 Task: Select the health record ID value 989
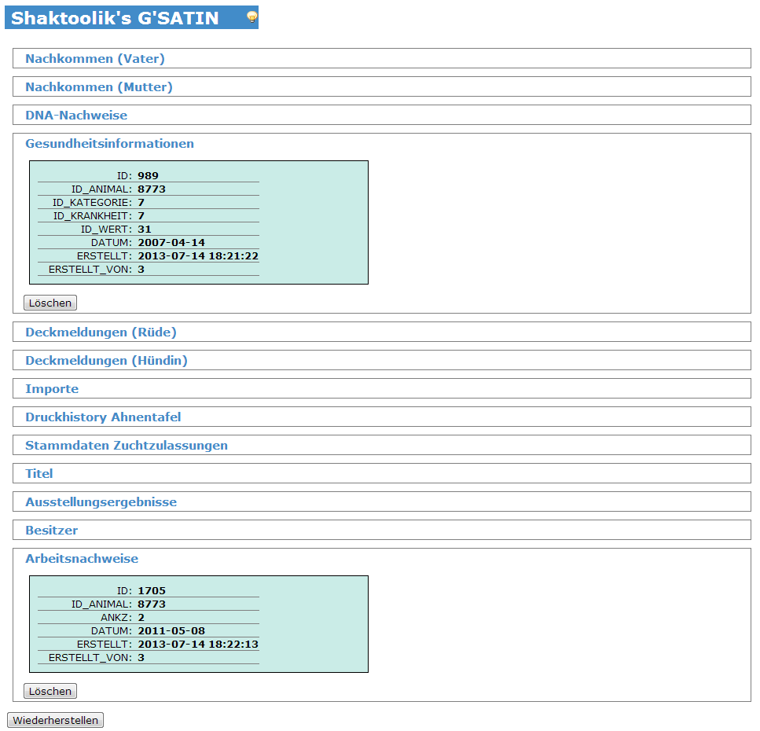tap(148, 176)
